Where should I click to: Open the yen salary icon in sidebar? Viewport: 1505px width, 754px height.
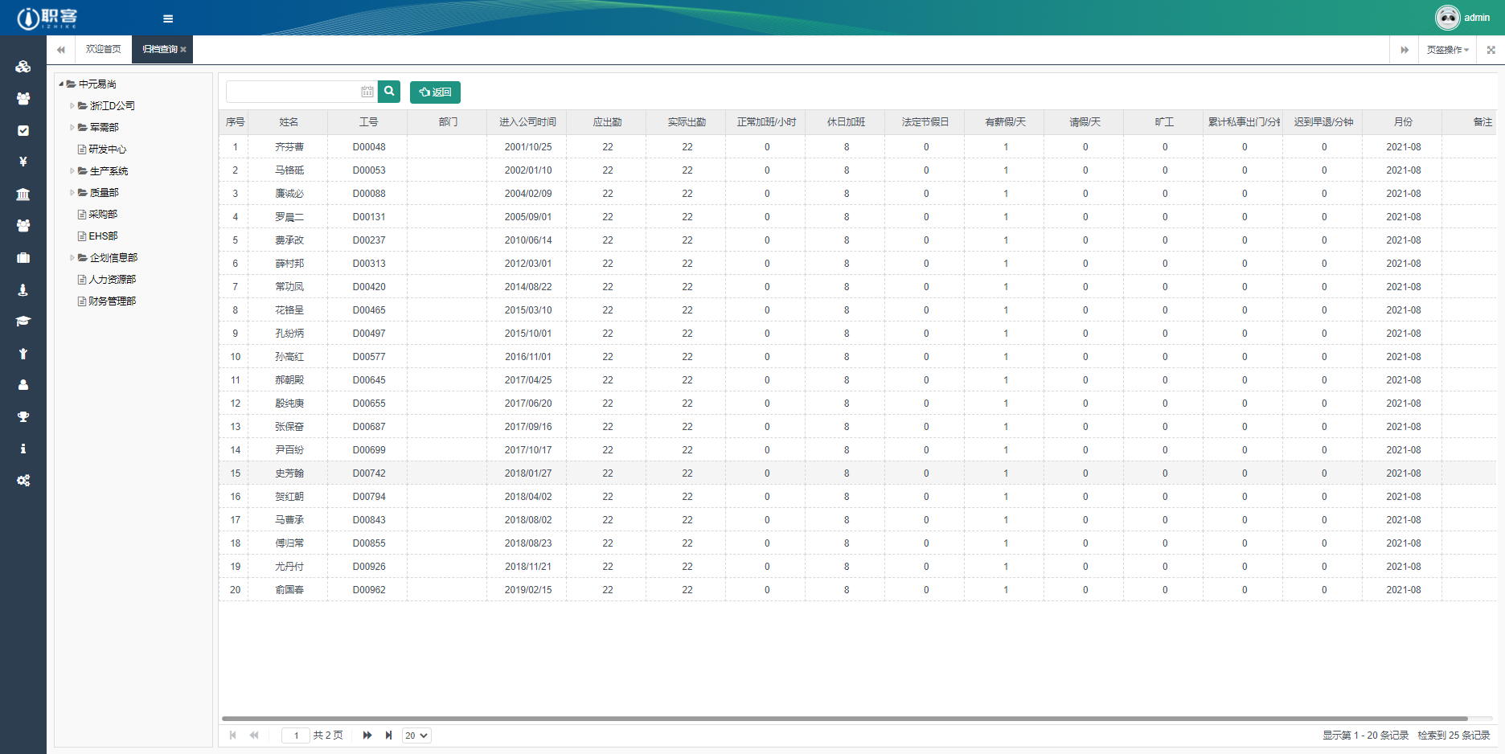[23, 162]
